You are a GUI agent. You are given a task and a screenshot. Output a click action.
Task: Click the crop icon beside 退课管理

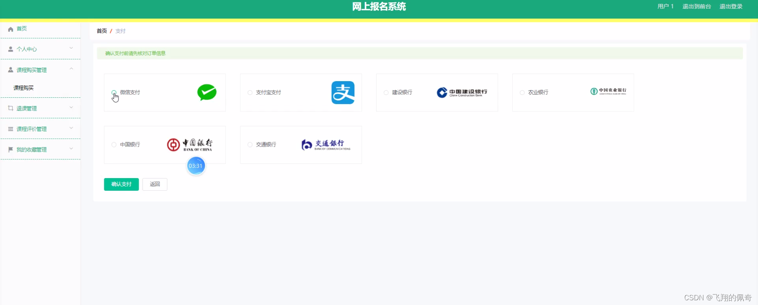(11, 108)
